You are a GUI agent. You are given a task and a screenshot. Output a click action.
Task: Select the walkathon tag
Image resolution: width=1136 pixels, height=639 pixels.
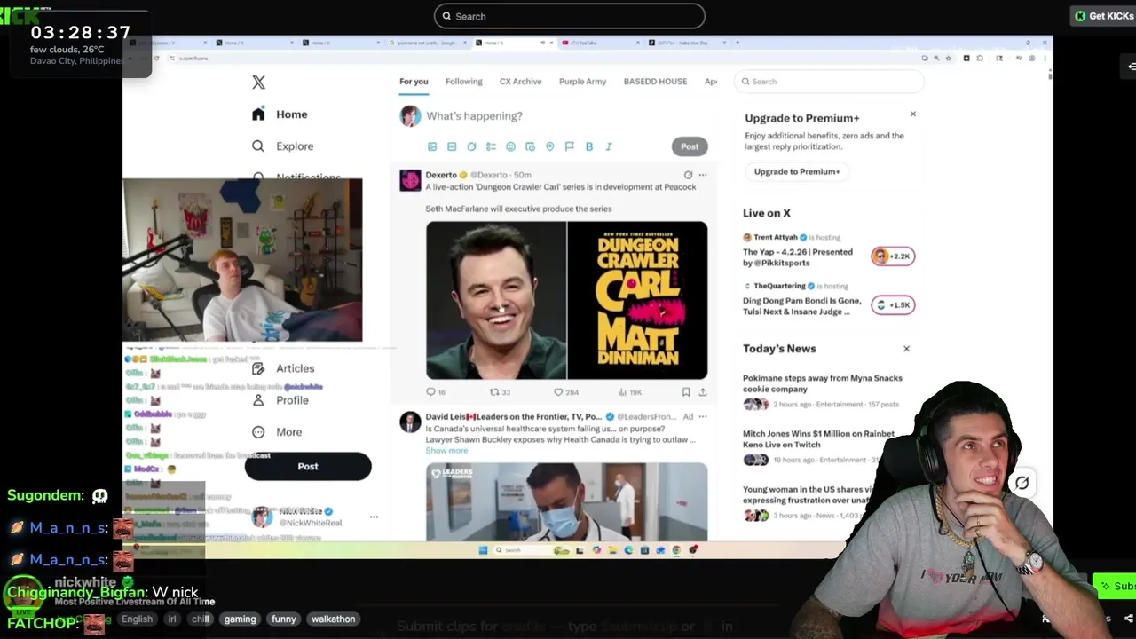[333, 619]
